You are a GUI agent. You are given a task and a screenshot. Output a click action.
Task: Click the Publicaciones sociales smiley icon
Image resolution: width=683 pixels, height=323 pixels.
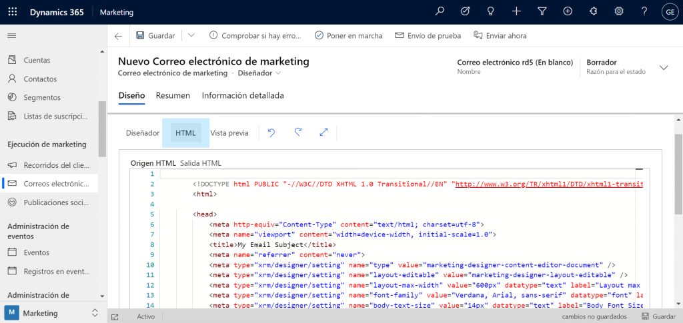click(x=12, y=202)
